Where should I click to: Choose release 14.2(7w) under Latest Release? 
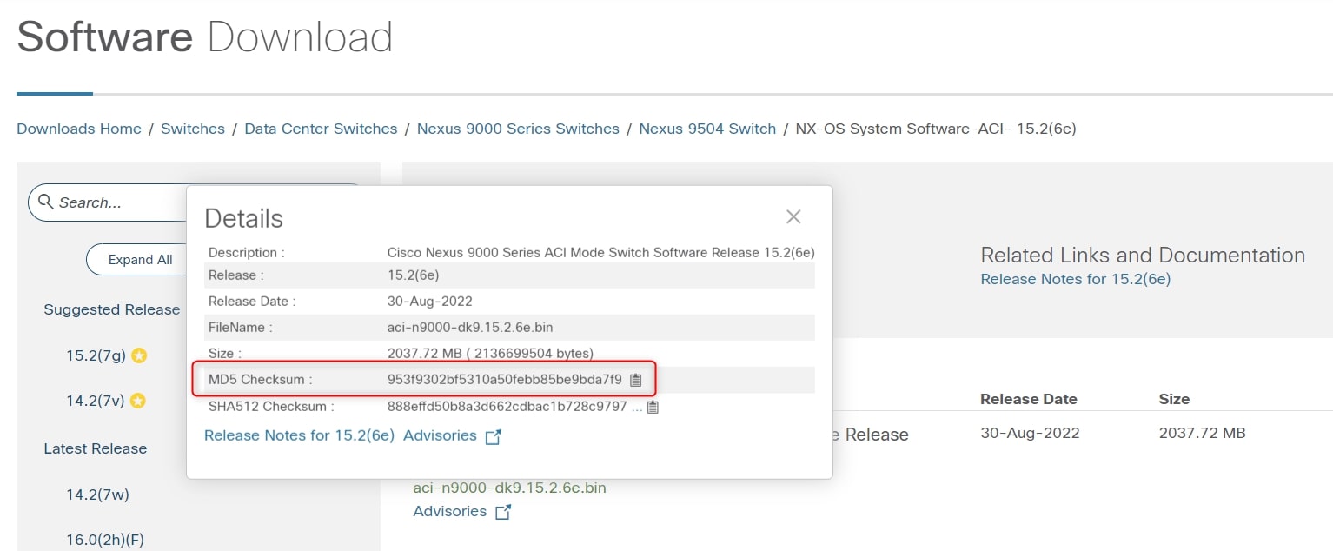coord(97,495)
